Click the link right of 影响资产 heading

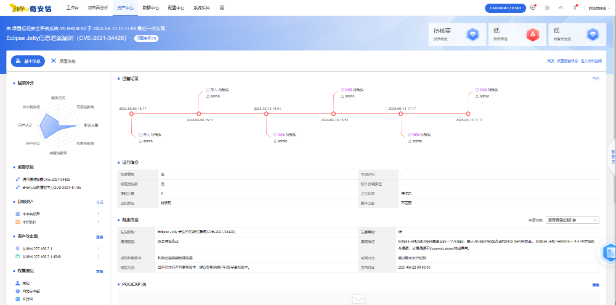[100, 202]
